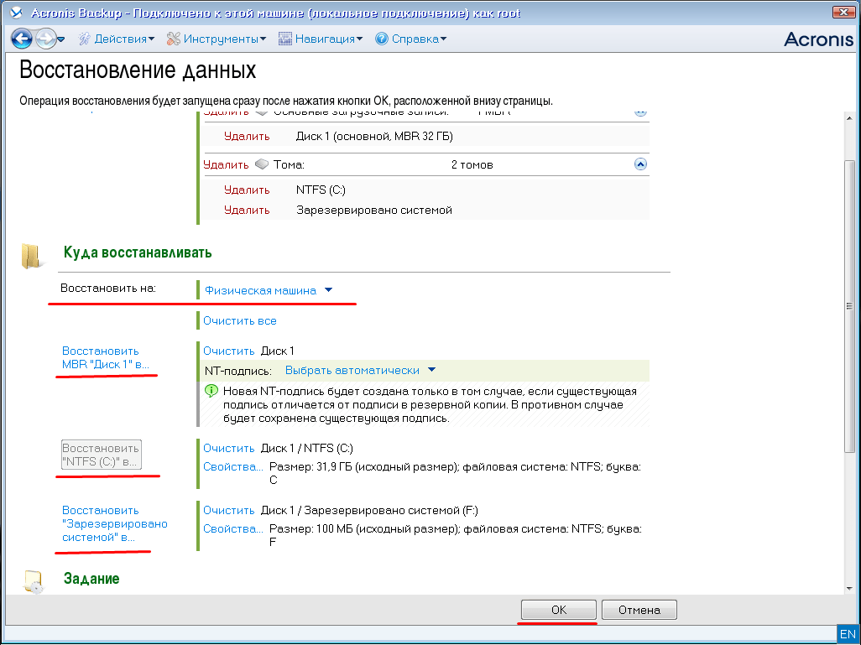Open the Инструменты menu
The height and width of the screenshot is (645, 861).
tap(217, 39)
